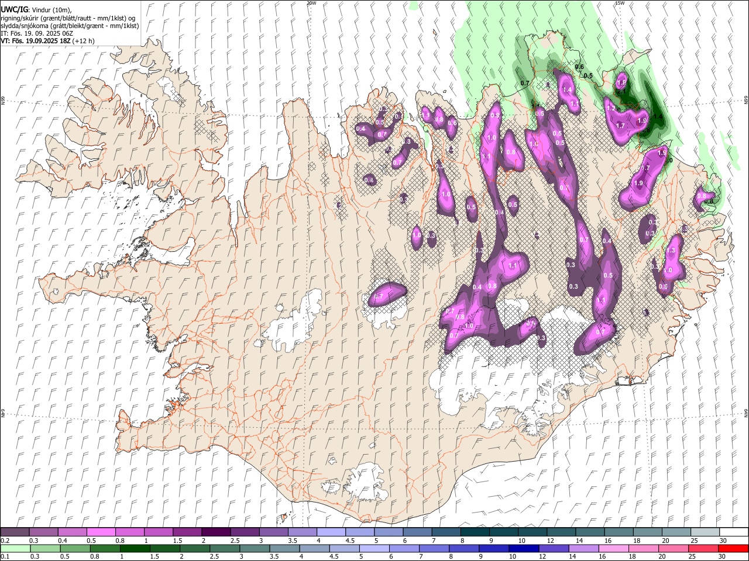This screenshot has height=561, width=749.
Task: Click the 'rigning/skúrir (grænt/blátt/rautt' legend text
Action: (x=46, y=18)
